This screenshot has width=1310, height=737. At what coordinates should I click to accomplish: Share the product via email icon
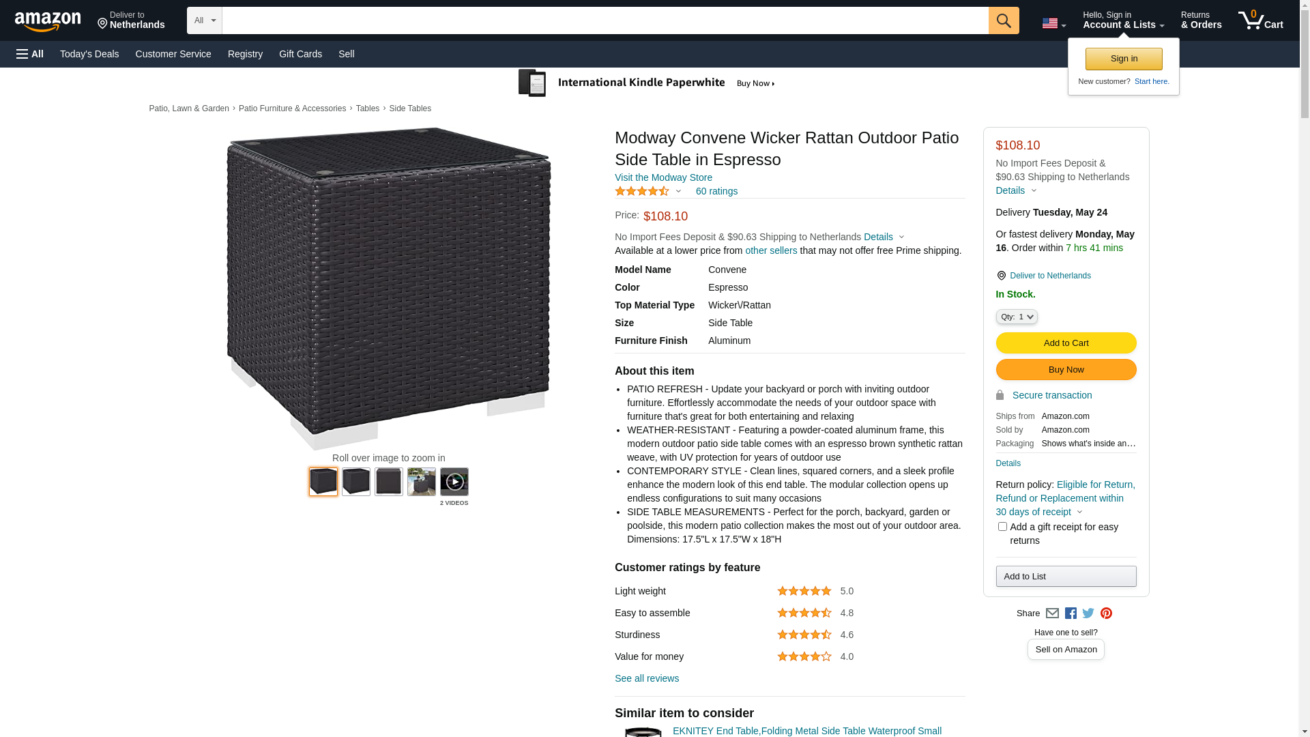[1052, 613]
